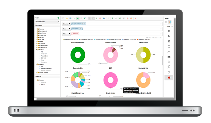Click the Christ GmbH chart title
Viewport: 211px width, 123px height.
(143, 43)
